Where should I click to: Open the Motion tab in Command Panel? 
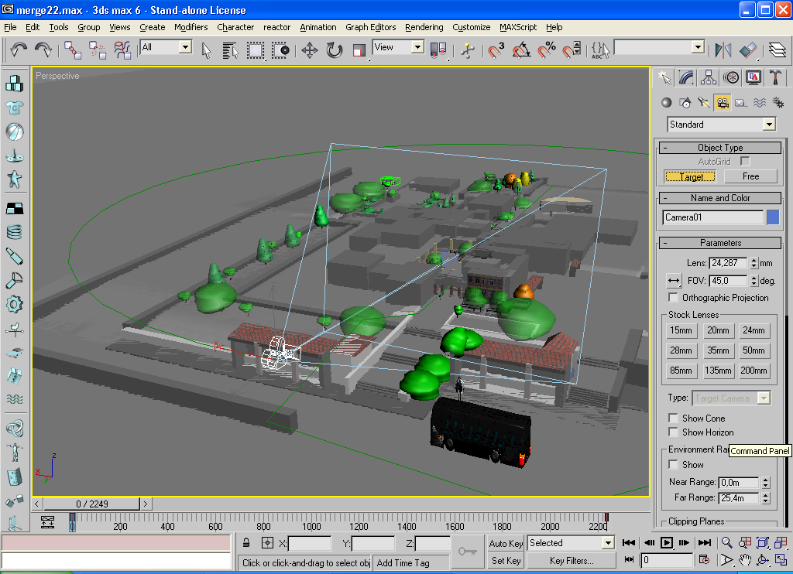click(731, 77)
